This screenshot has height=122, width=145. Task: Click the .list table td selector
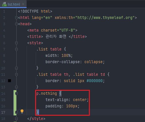coord(89,75)
